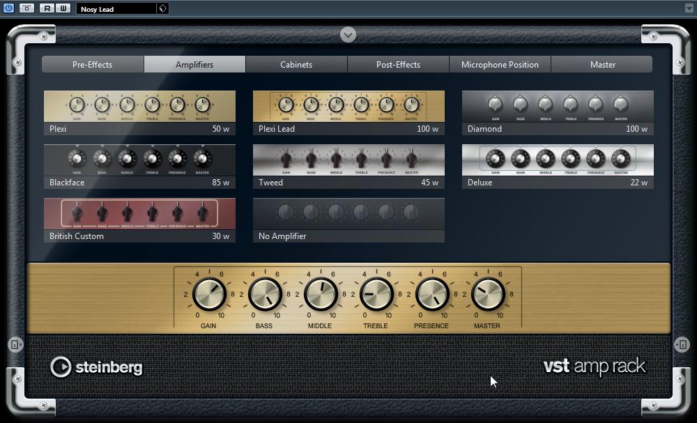Switch to the Amplifiers tab
Screen dimensions: 697x423
194,64
